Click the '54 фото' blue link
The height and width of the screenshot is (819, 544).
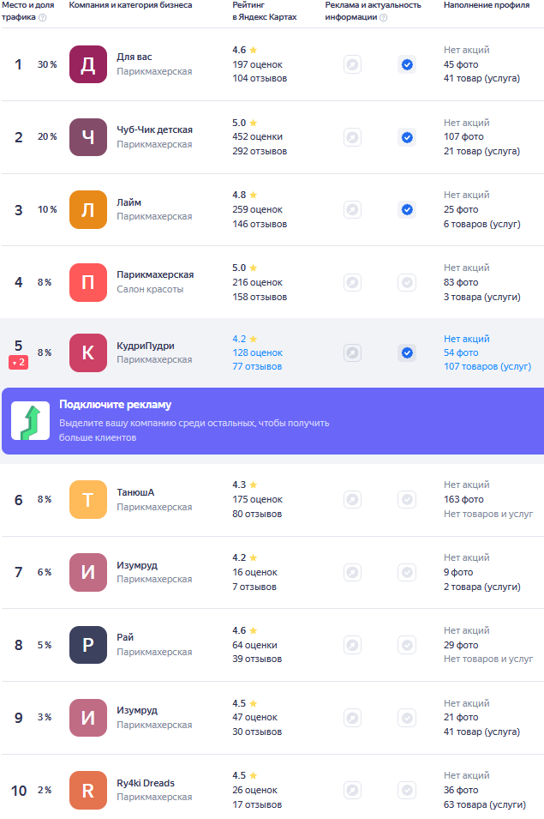(x=461, y=352)
